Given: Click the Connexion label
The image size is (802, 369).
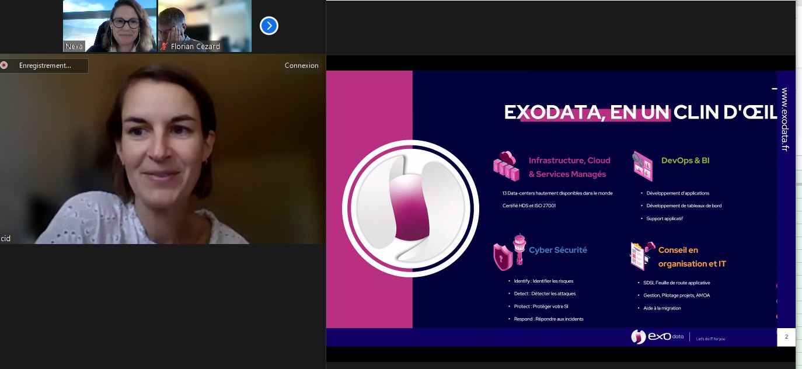Looking at the screenshot, I should [302, 65].
